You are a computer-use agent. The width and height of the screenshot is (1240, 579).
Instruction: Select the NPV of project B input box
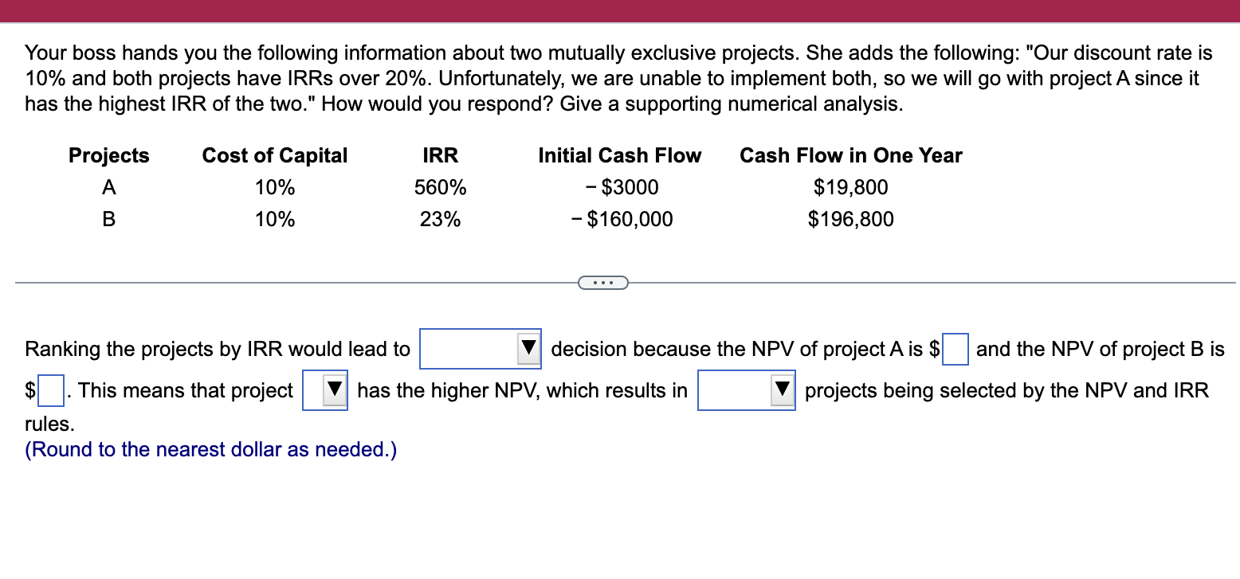pyautogui.click(x=49, y=390)
